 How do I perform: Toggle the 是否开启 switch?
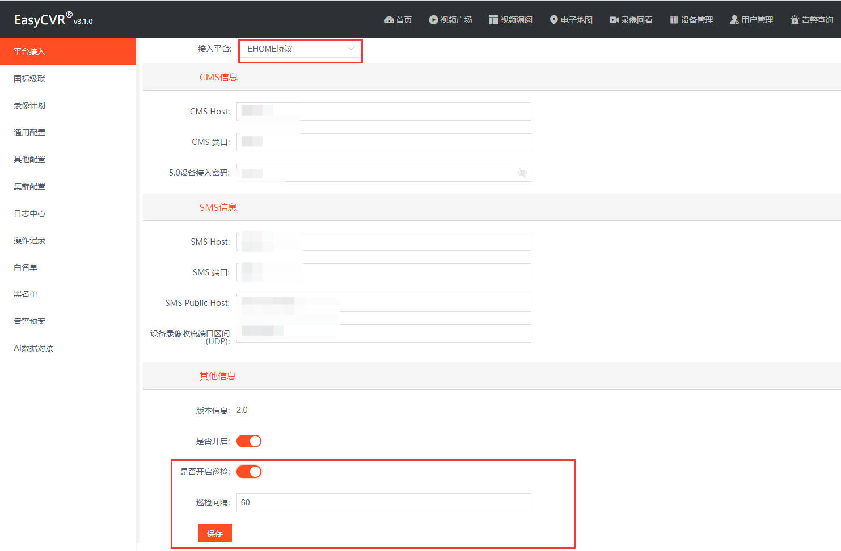(249, 441)
